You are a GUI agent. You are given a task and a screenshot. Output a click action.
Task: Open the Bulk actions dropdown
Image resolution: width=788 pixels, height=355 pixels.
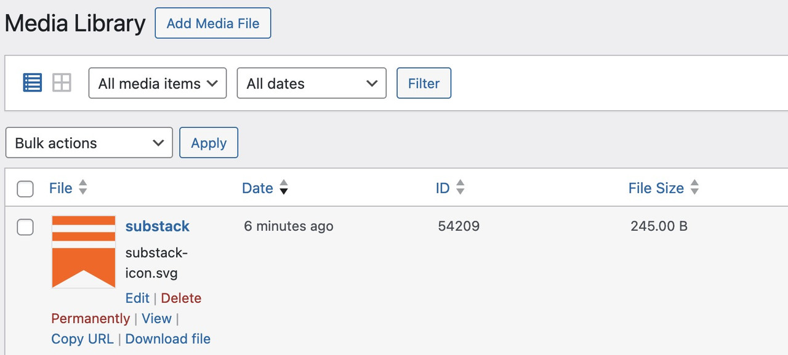(x=89, y=143)
